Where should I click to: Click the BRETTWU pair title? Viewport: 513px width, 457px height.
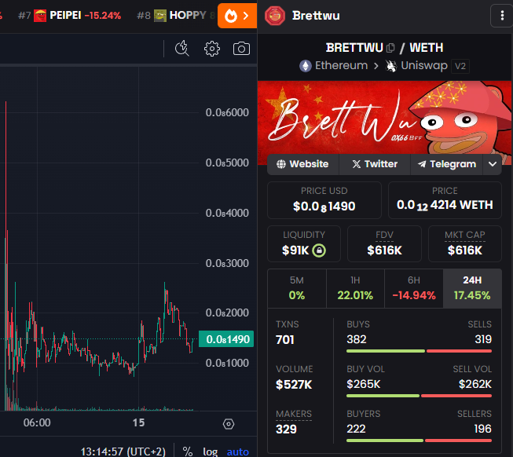[354, 48]
